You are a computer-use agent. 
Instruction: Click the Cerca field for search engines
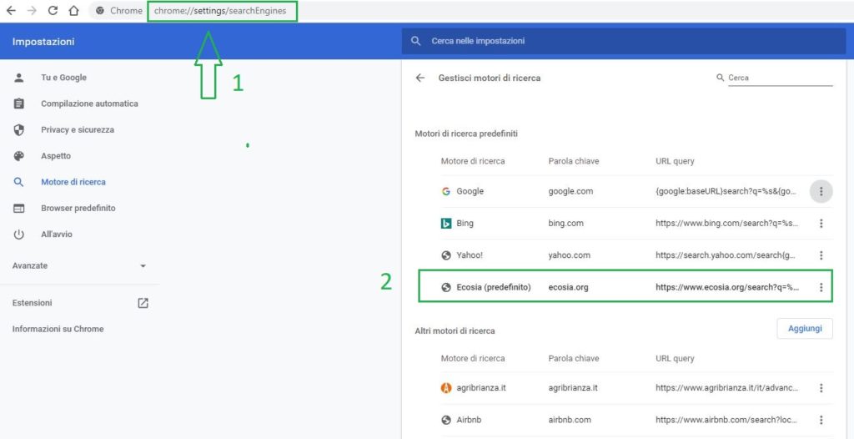click(780, 78)
